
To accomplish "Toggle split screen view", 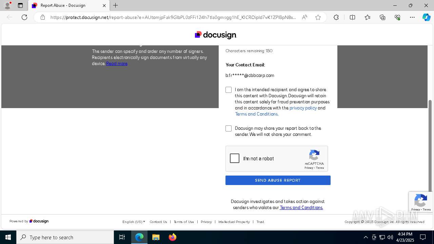I will pyautogui.click(x=352, y=17).
